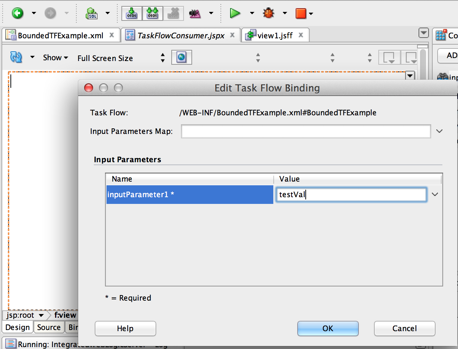Adjust Full Screen Size using the stepper
Viewport: 458px width, 349px height.
pos(162,58)
